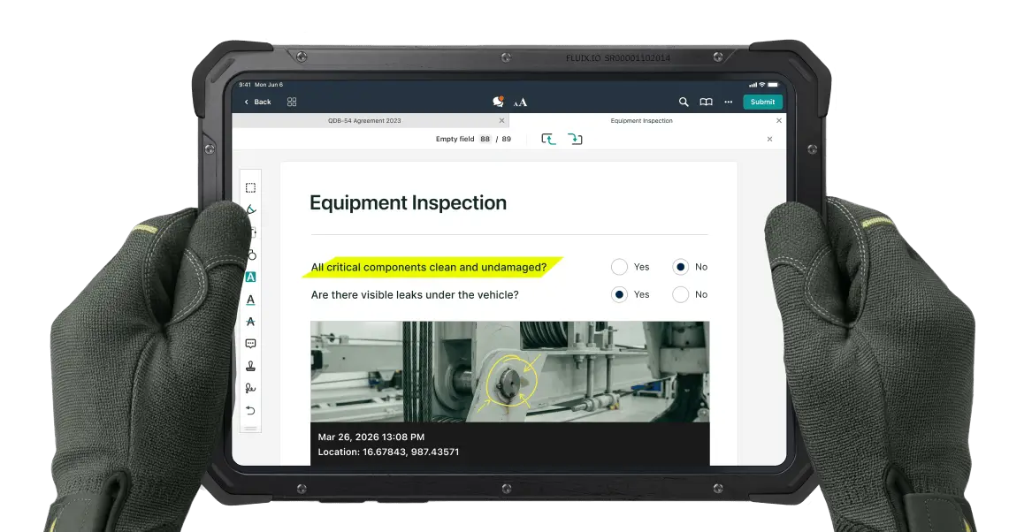Viewport: 1009px width, 532px height.
Task: Open the text size AA options
Action: (x=520, y=103)
